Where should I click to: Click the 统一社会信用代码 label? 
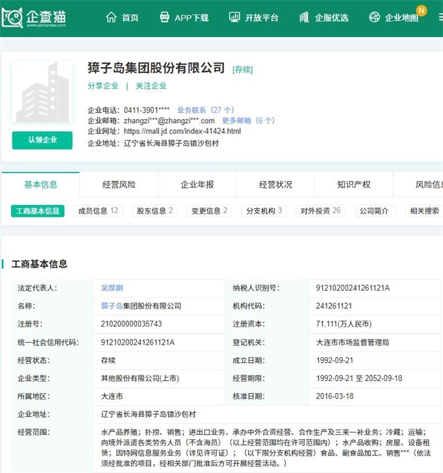tap(48, 342)
